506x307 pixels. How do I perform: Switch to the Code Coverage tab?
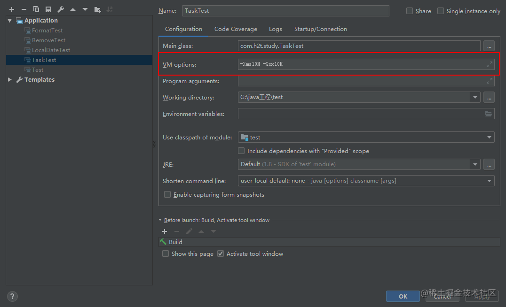point(236,29)
